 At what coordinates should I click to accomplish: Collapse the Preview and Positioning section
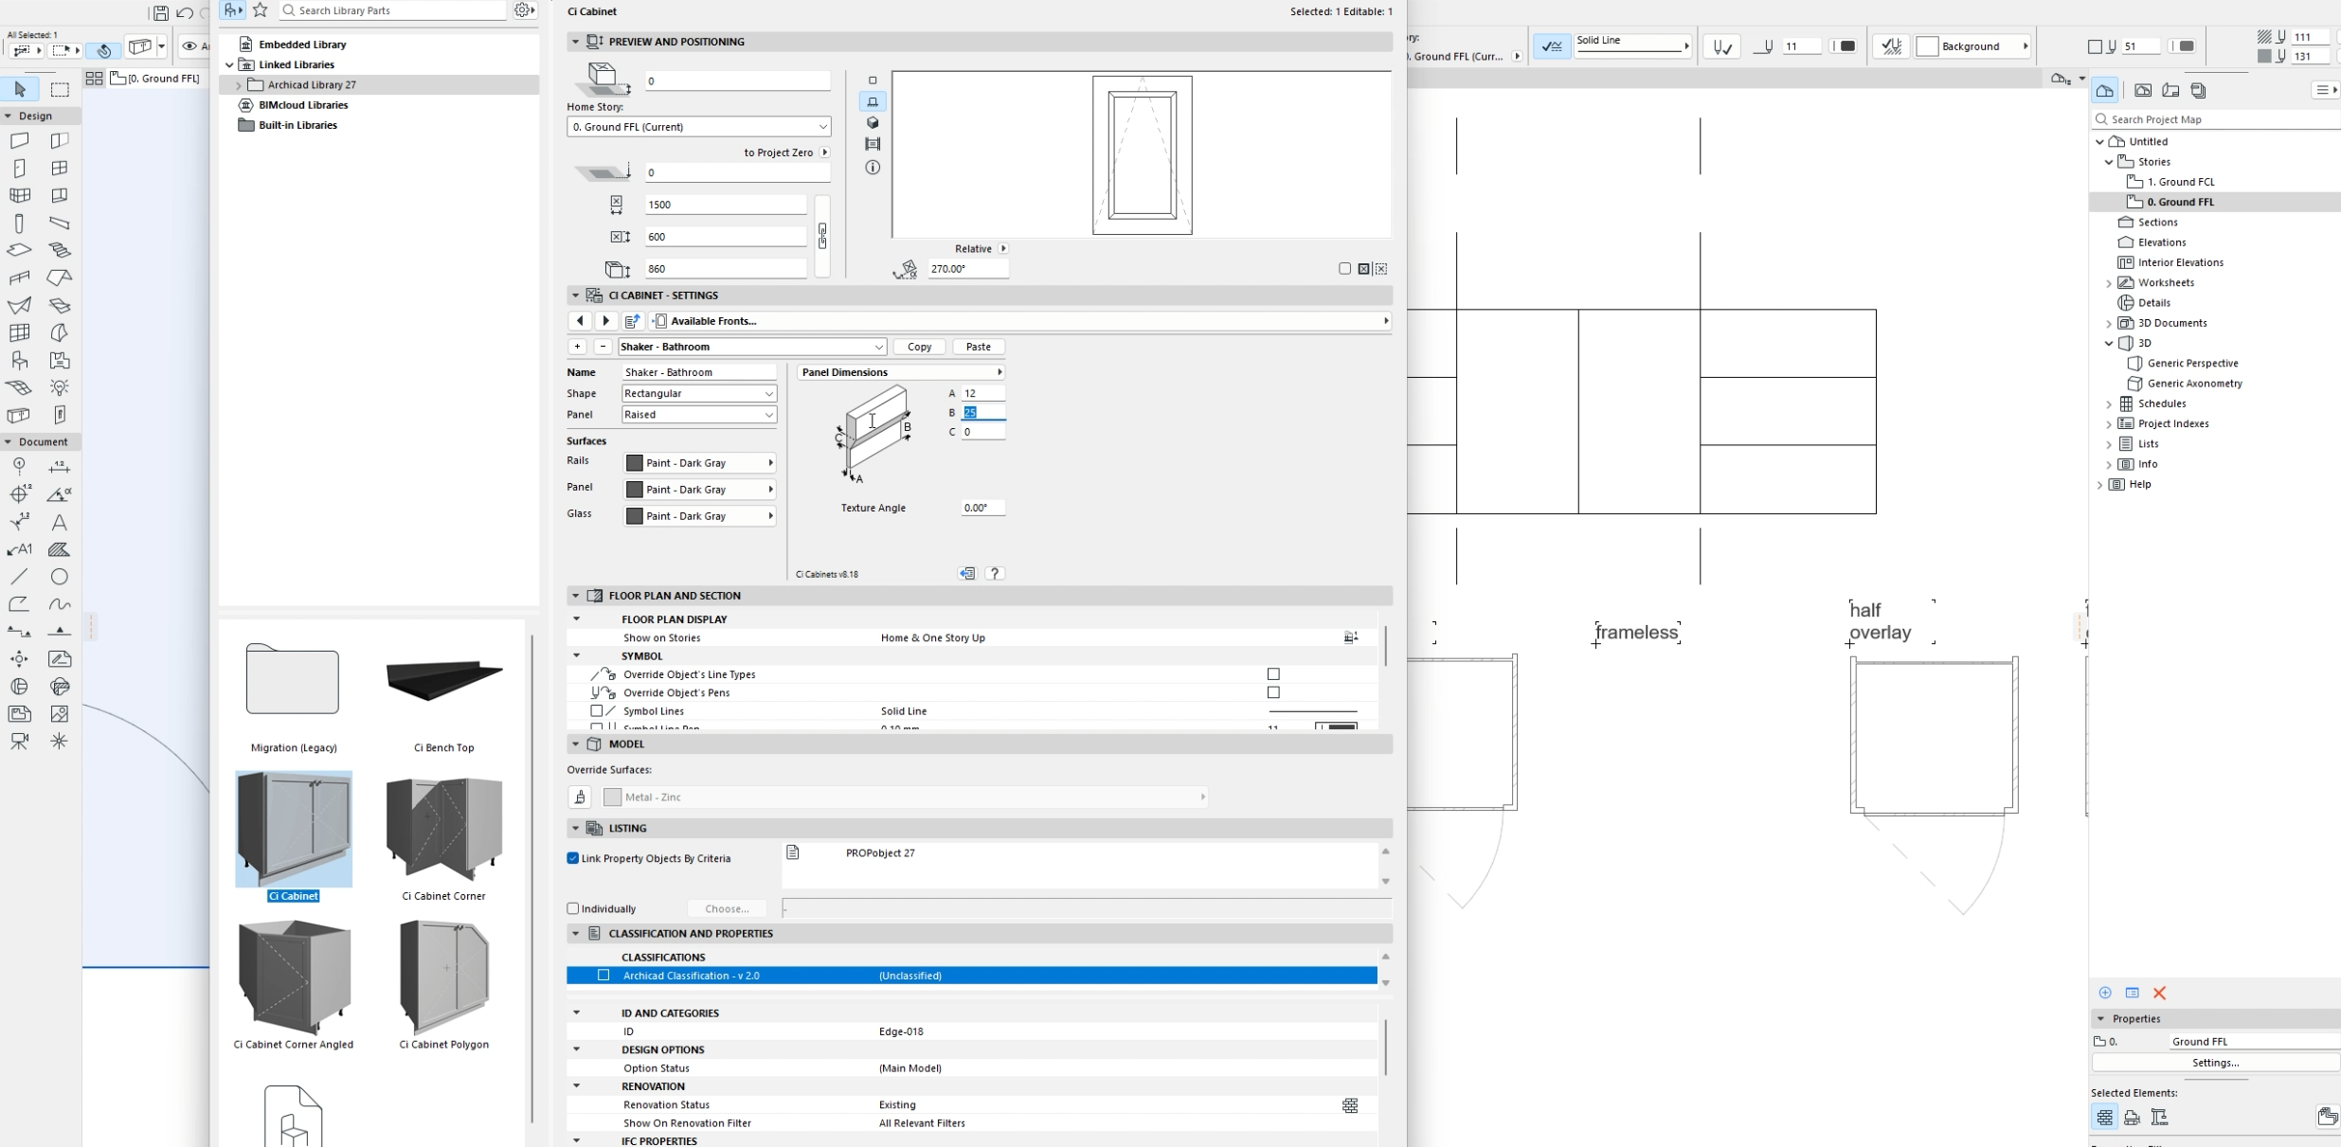575,42
